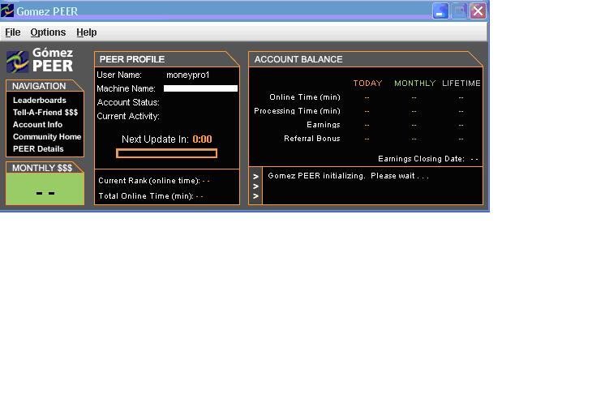This screenshot has width=605, height=403.
Task: Click the first log arrow marker
Action: tap(255, 177)
